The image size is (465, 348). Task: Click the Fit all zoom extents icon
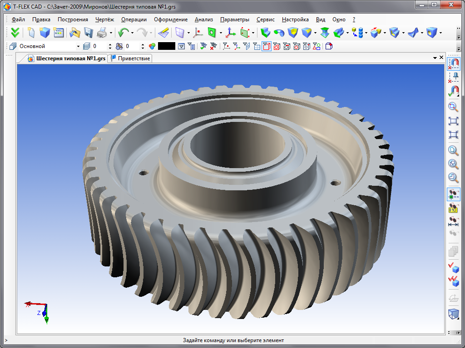(453, 121)
